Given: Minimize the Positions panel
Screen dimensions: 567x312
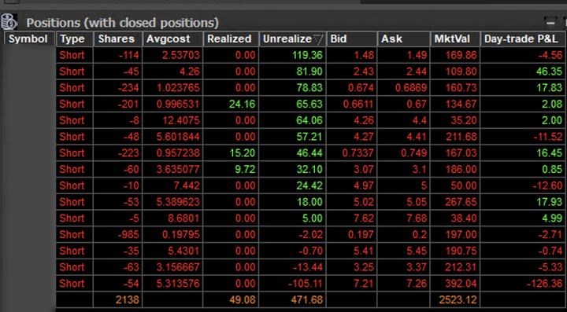Looking at the screenshot, I should (550, 23).
